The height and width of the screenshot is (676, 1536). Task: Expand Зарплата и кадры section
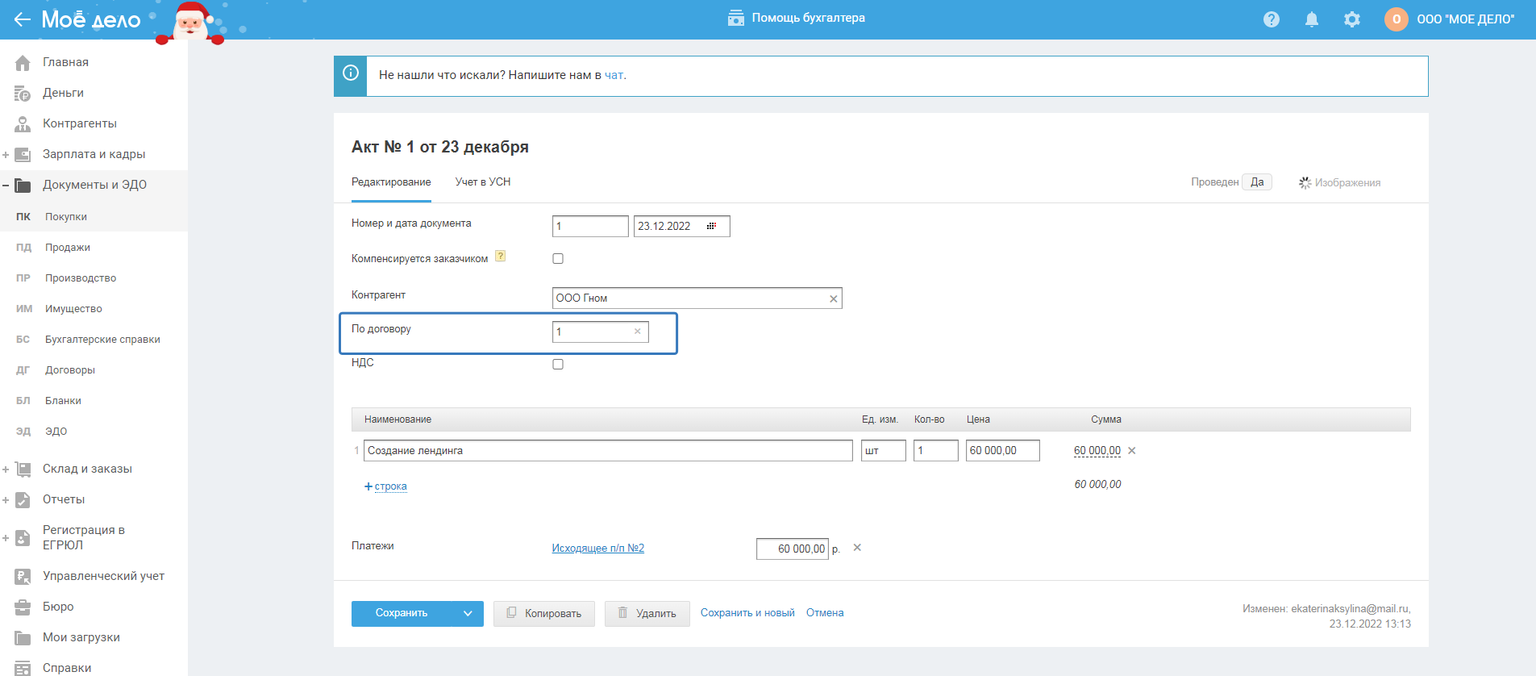pyautogui.click(x=6, y=154)
